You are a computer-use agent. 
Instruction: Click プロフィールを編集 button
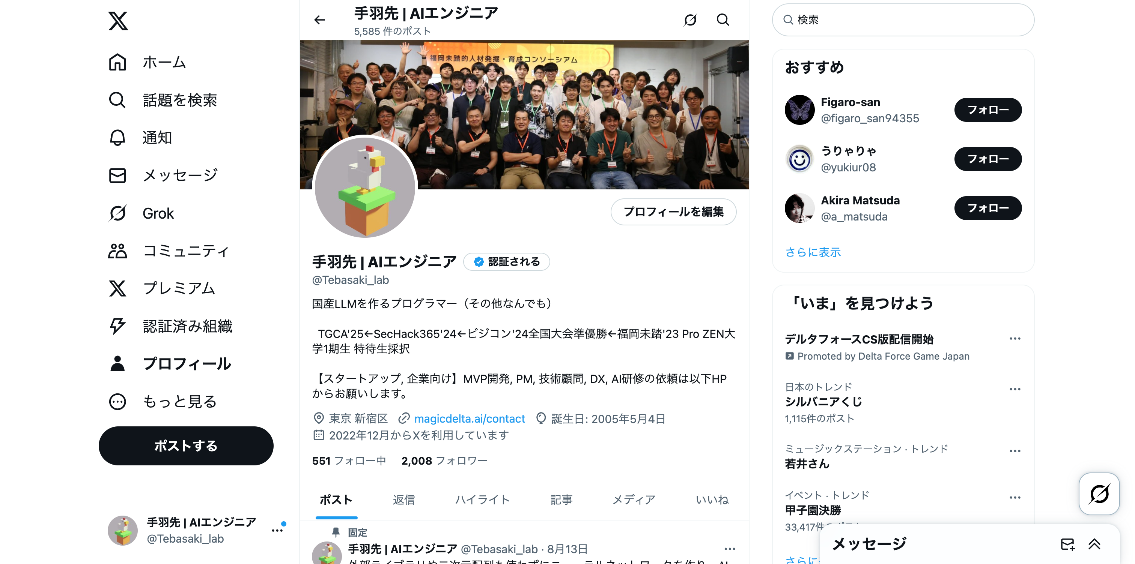tap(673, 212)
